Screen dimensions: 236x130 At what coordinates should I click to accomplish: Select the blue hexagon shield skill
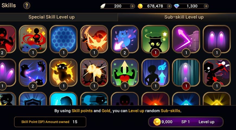63,39
